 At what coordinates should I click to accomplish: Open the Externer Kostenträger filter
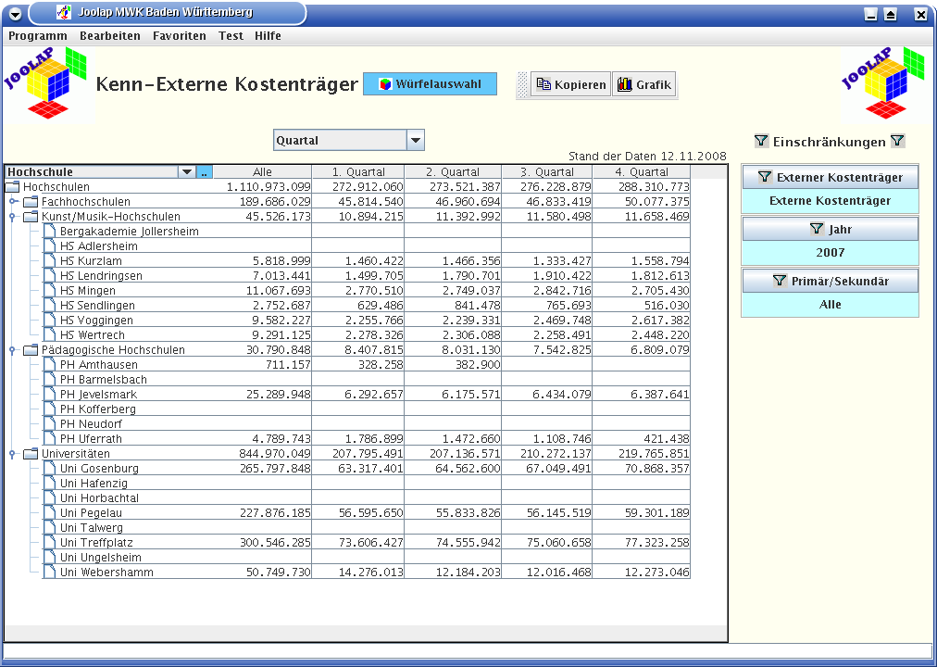coord(830,177)
